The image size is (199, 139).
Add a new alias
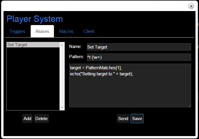coord(27,119)
